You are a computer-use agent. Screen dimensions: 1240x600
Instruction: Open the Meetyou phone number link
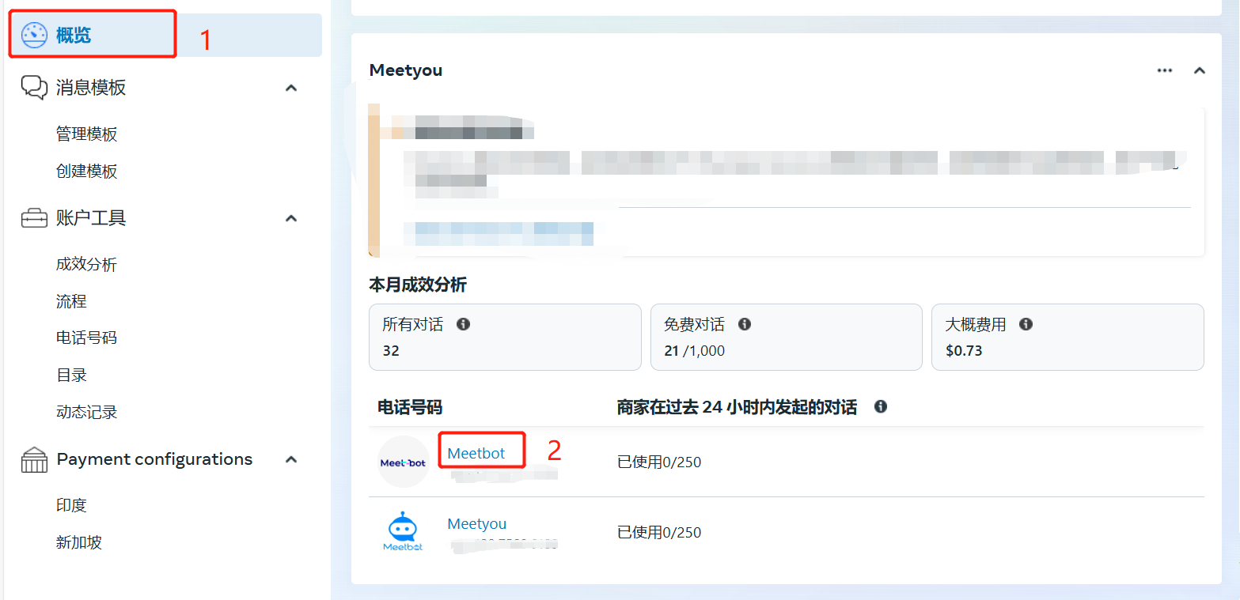[477, 523]
